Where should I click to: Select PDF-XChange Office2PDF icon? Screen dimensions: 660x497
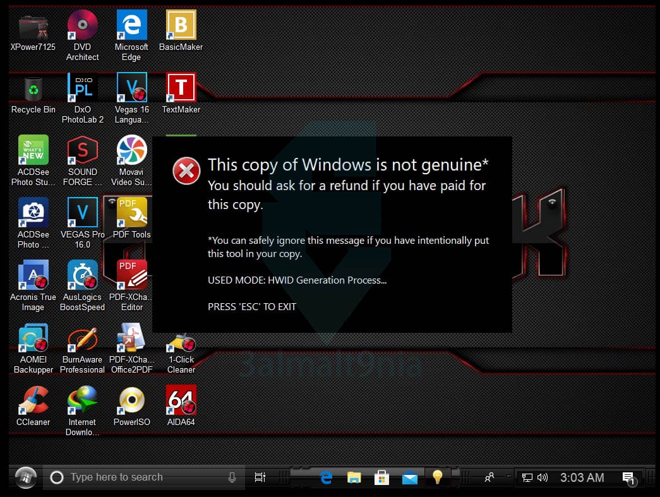tap(132, 337)
